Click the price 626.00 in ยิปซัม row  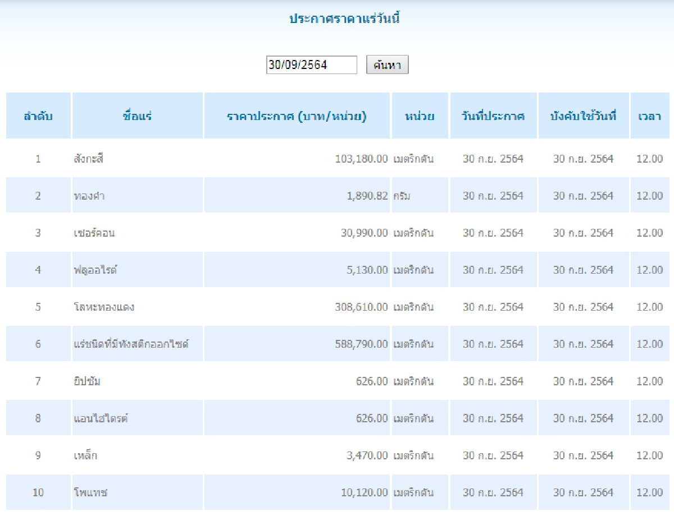pyautogui.click(x=372, y=381)
